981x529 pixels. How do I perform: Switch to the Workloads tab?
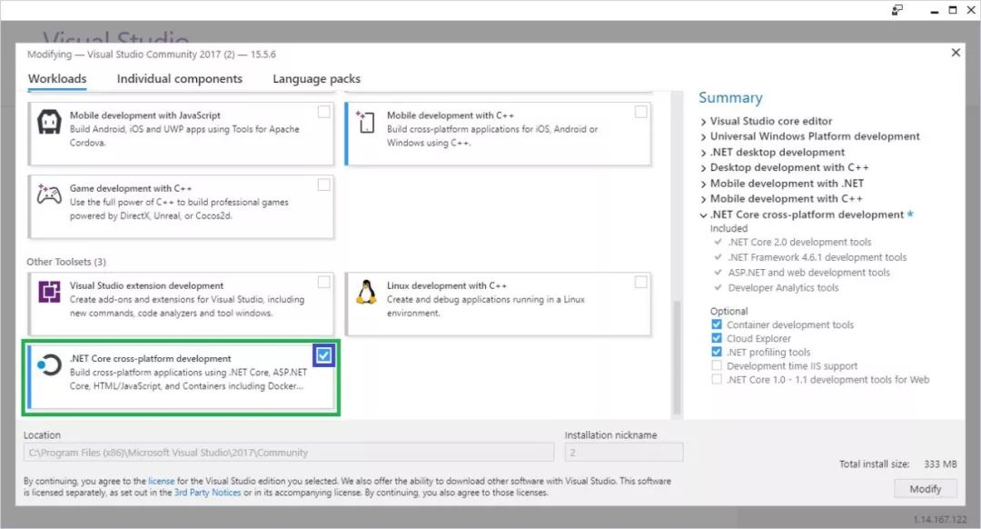pos(57,79)
